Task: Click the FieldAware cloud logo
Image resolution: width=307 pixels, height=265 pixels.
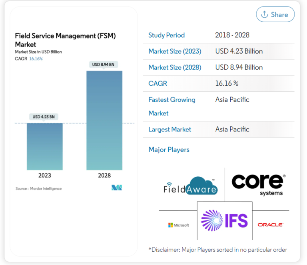Action: pos(191,186)
